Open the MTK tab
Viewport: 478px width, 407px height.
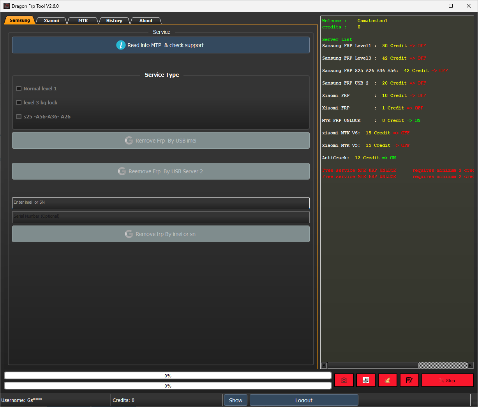point(83,21)
